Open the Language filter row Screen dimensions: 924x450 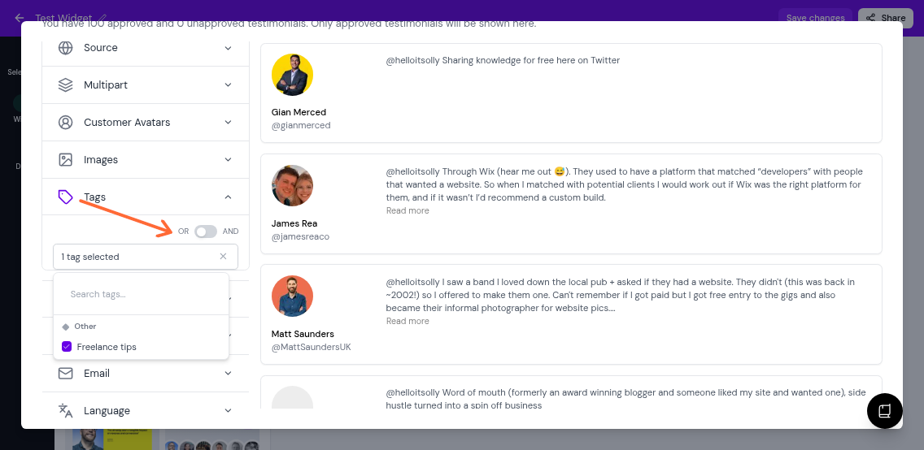(x=146, y=411)
